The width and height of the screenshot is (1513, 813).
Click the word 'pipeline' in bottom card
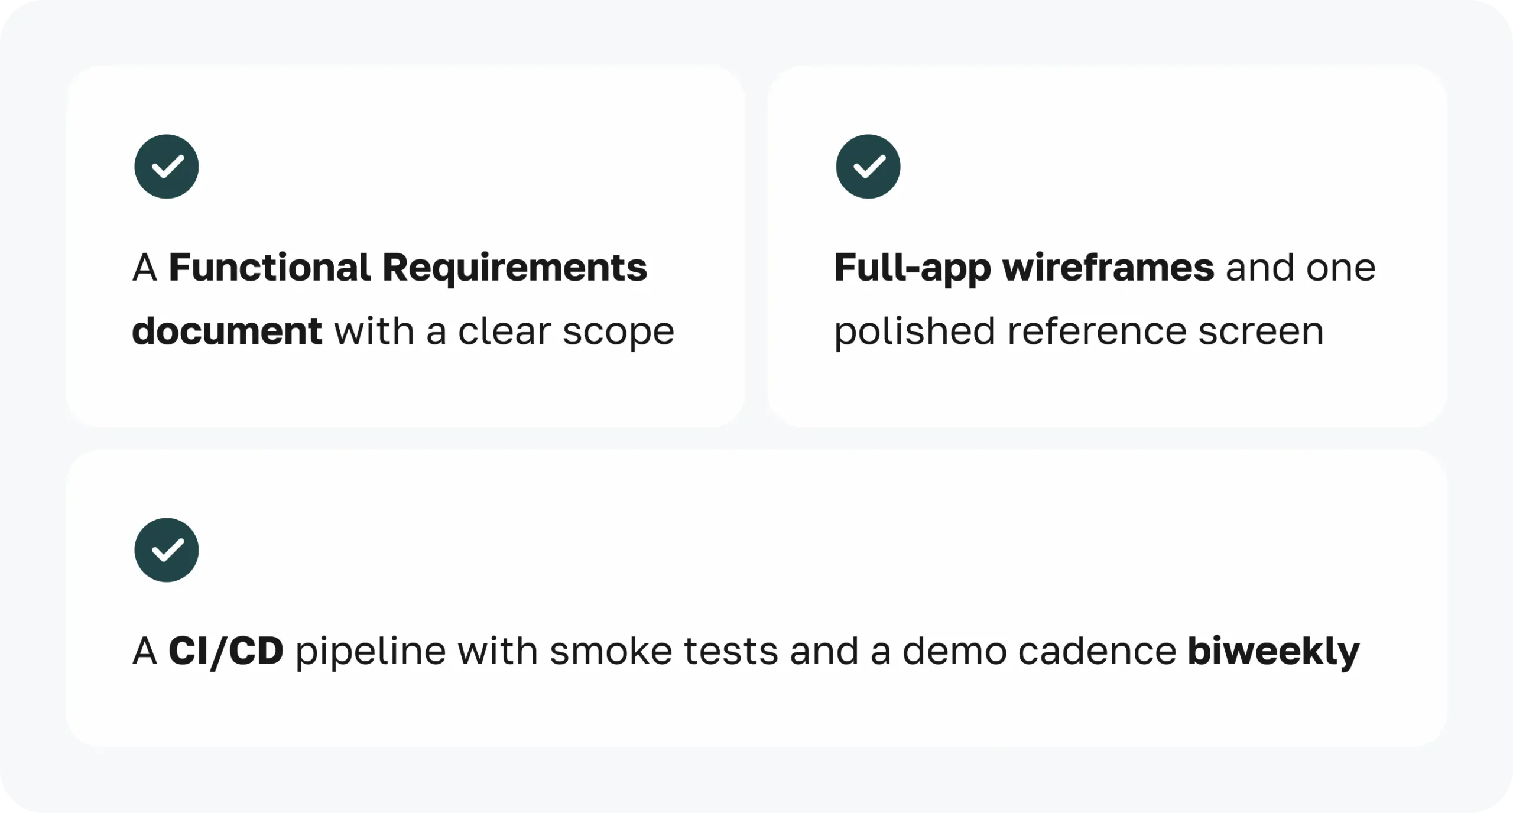tap(371, 652)
